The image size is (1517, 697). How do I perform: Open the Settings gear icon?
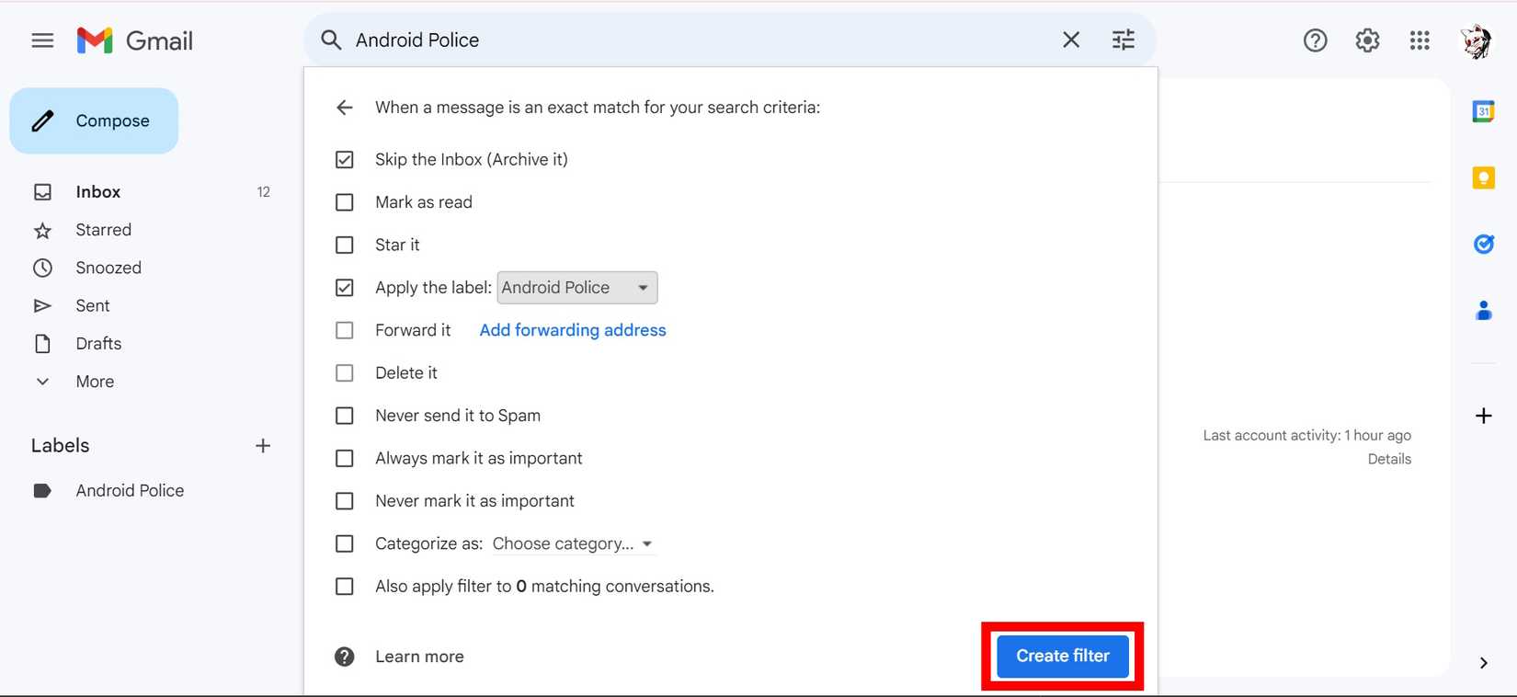pyautogui.click(x=1367, y=40)
